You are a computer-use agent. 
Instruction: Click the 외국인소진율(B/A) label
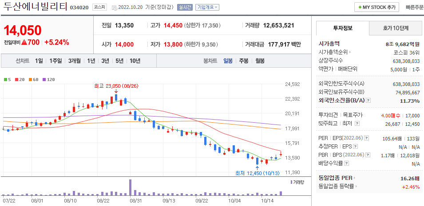[342, 101]
